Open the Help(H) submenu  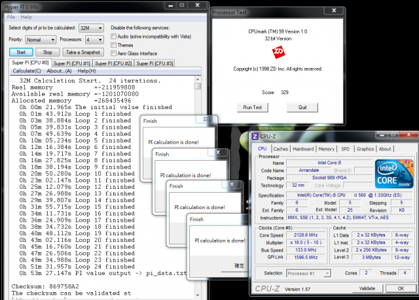point(86,71)
